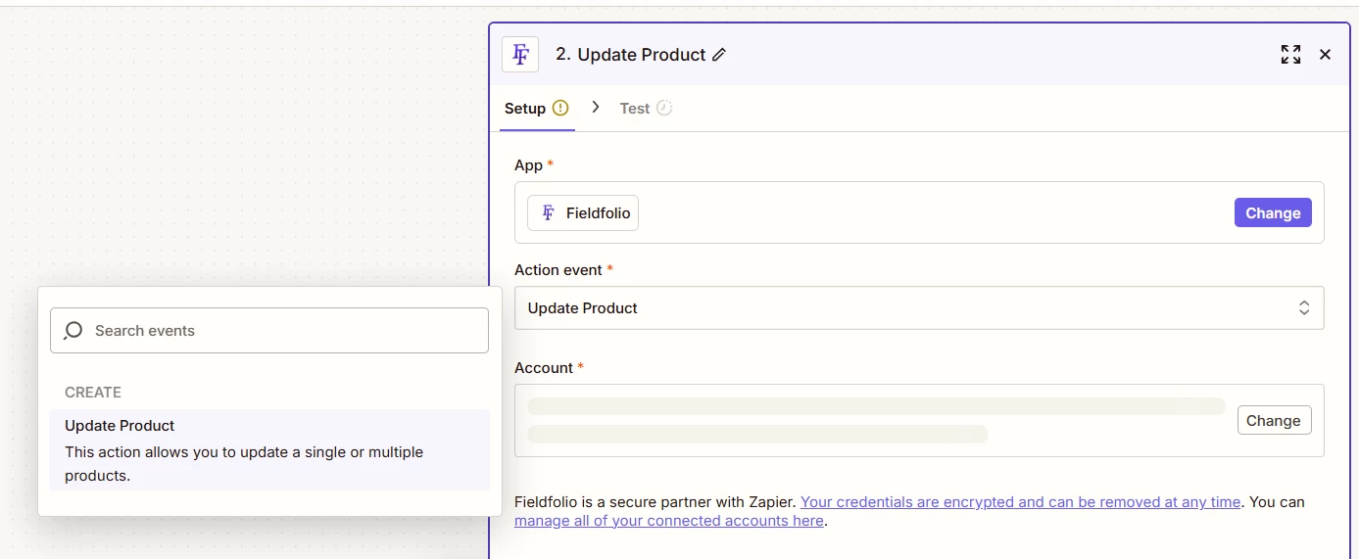Click the magnifier icon in Search events
Image resolution: width=1359 pixels, height=559 pixels.
tap(73, 331)
